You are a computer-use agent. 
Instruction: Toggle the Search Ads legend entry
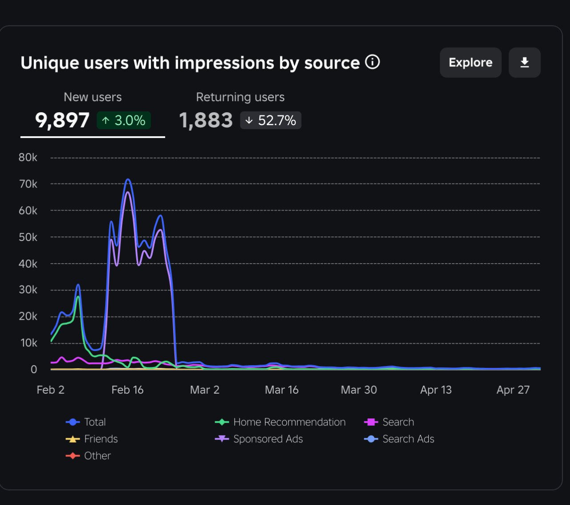pos(399,439)
